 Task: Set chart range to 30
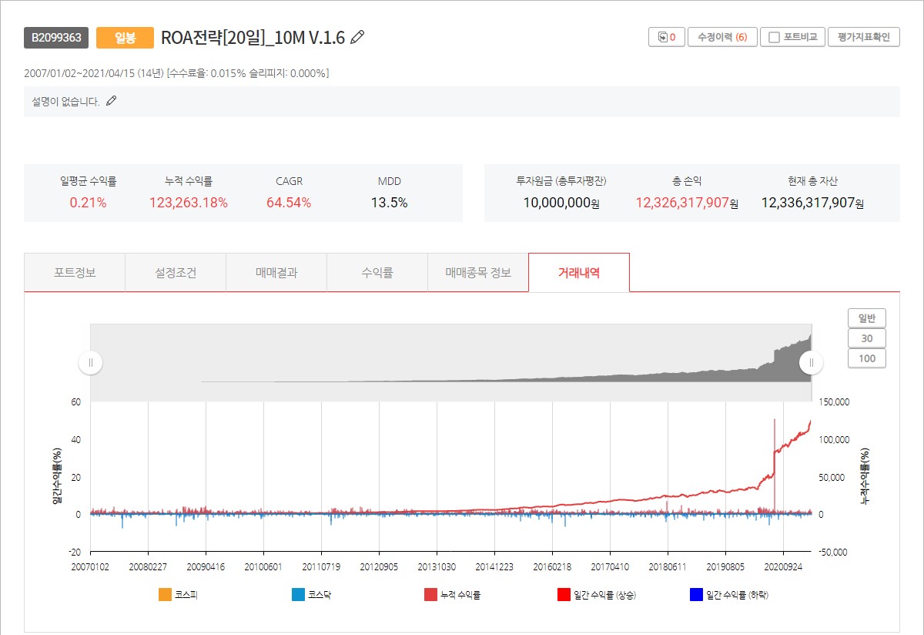tap(867, 338)
